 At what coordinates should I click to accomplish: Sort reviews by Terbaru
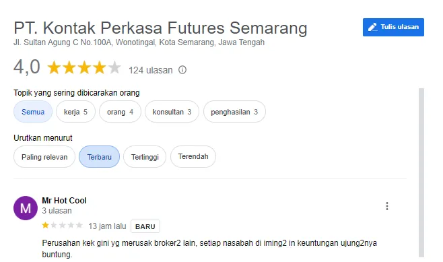pos(99,156)
